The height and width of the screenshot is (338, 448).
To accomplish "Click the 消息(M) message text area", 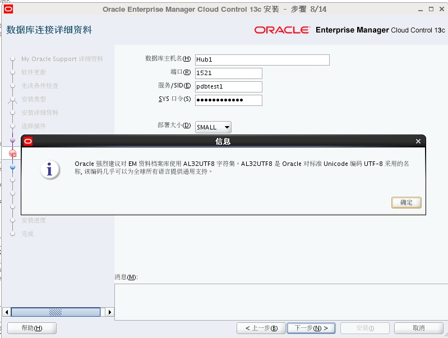I will (281, 302).
